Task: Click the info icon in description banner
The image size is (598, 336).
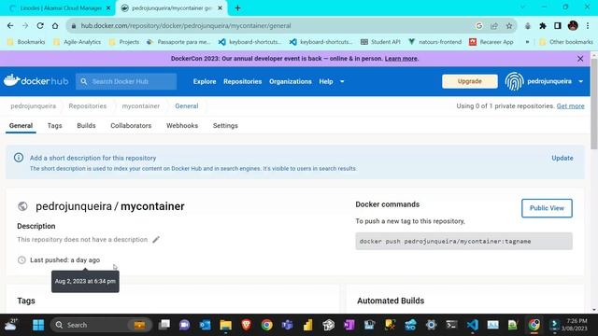Action: pyautogui.click(x=19, y=158)
